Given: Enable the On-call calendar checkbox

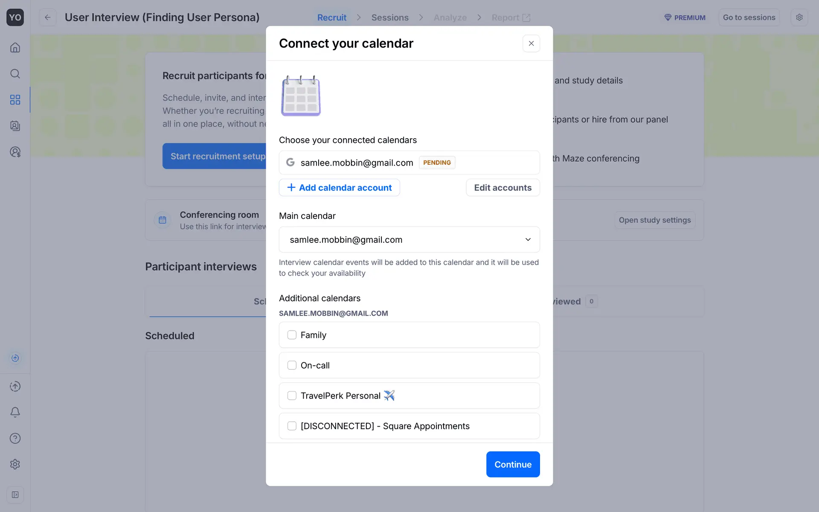Looking at the screenshot, I should pos(292,365).
